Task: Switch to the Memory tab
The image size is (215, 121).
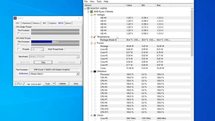Action: point(36,23)
